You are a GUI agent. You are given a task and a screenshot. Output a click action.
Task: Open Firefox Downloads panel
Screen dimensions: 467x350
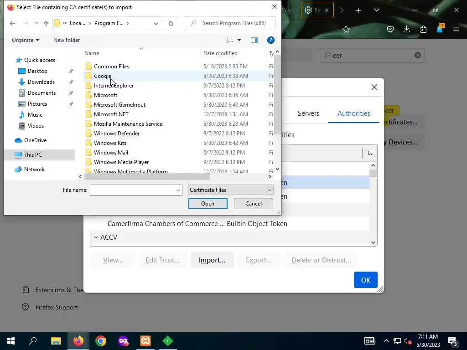click(x=406, y=29)
